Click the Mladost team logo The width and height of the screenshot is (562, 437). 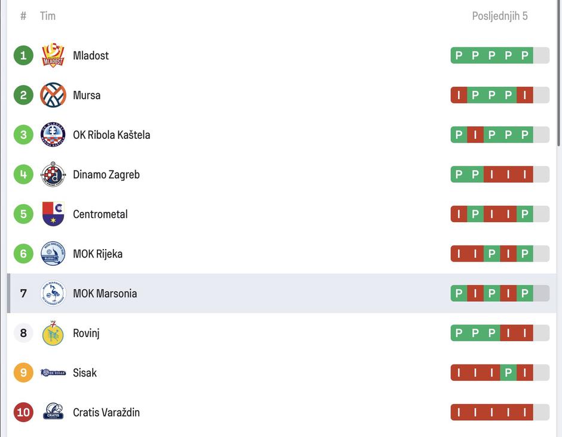click(x=53, y=56)
